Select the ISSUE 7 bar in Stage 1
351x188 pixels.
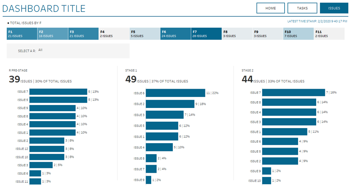tap(151, 169)
